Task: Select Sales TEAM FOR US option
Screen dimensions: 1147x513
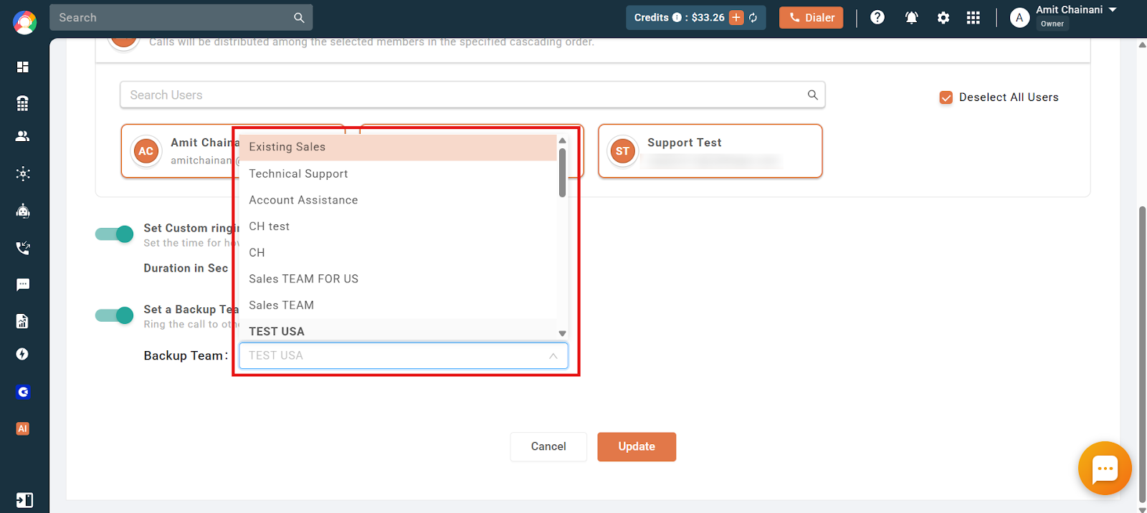Action: (398, 279)
